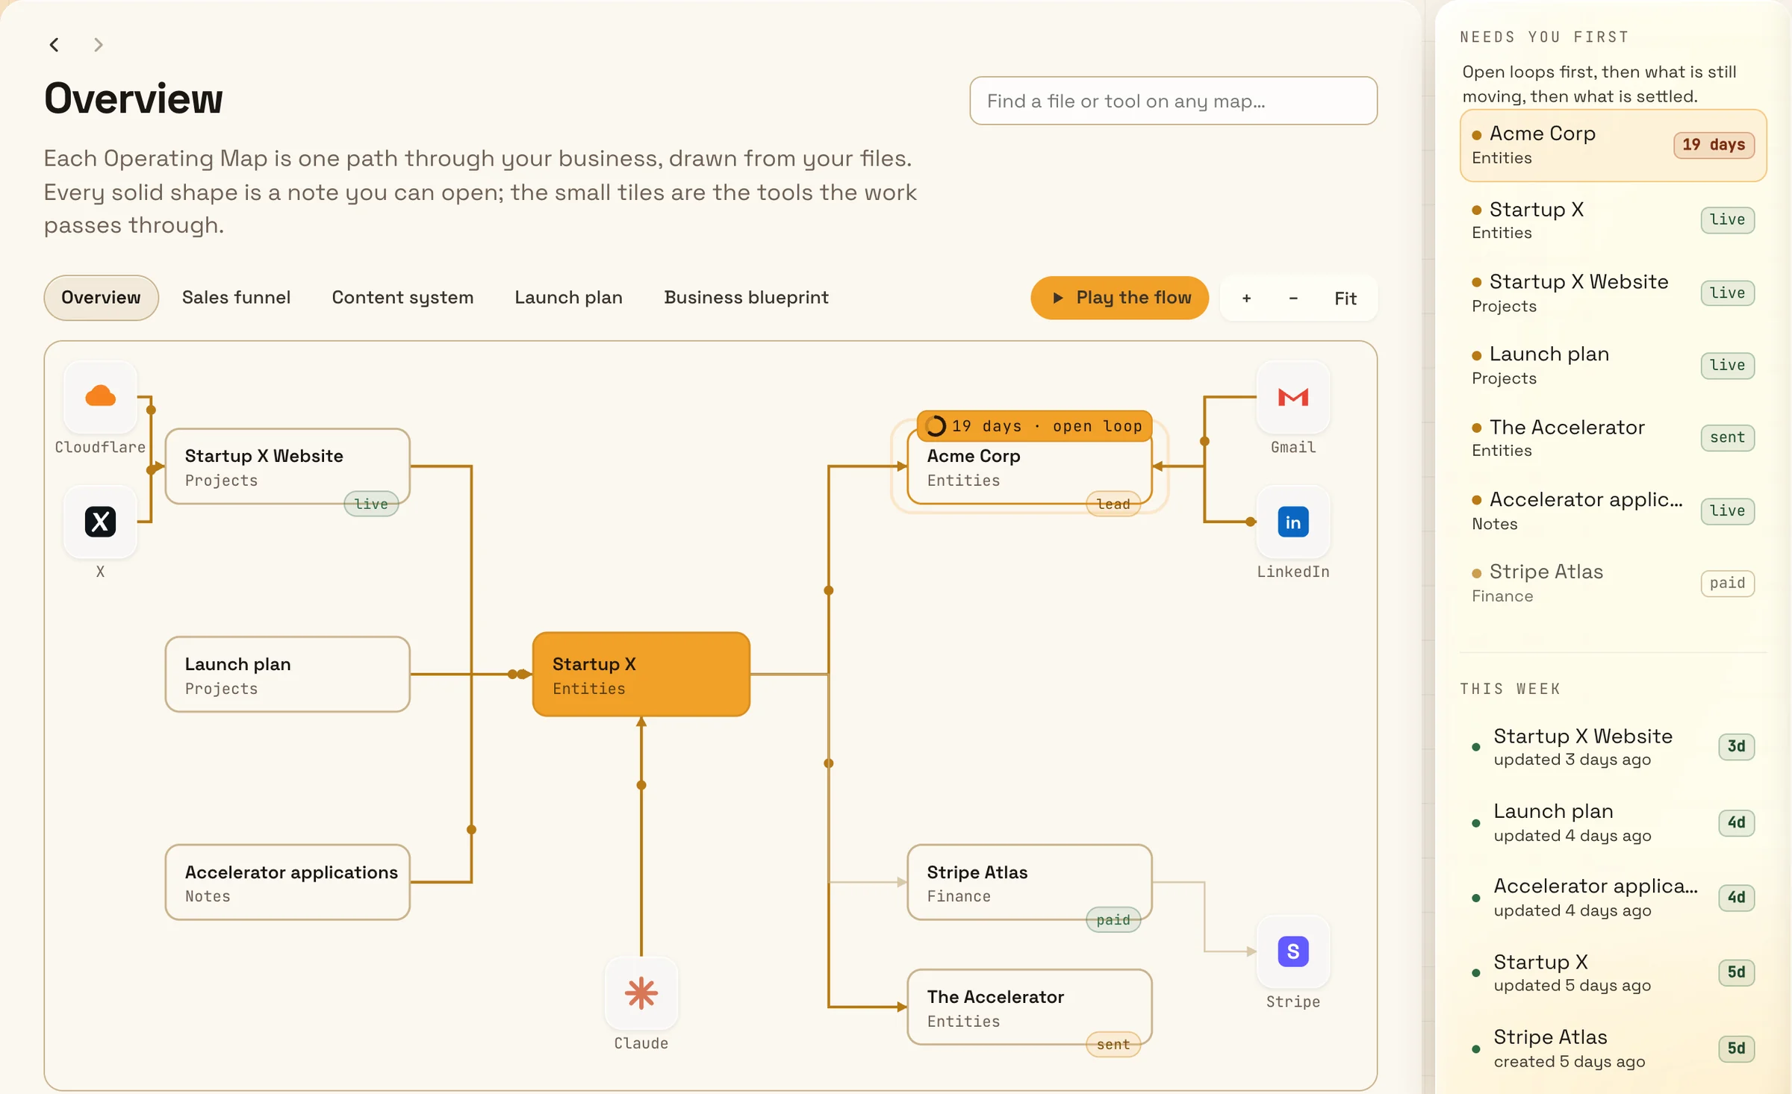This screenshot has height=1094, width=1792.
Task: Open The Accelerator node on map
Action: click(1030, 1007)
